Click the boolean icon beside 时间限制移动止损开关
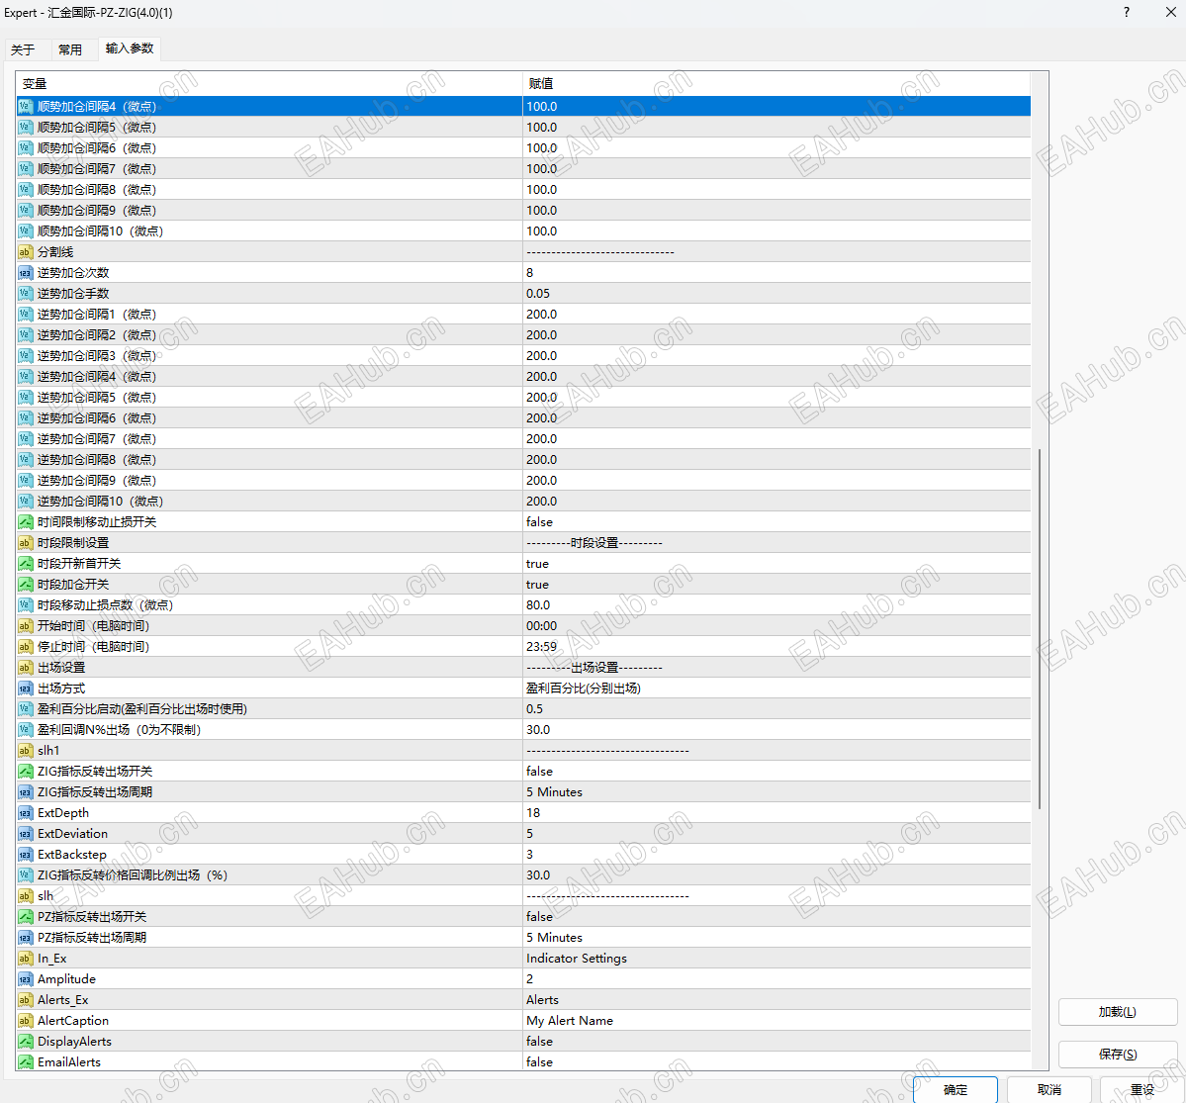 pyautogui.click(x=25, y=522)
